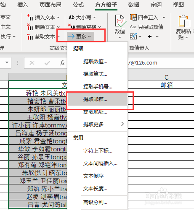Choose 提取地址... from the menu
The image size is (194, 210).
[x=97, y=112]
